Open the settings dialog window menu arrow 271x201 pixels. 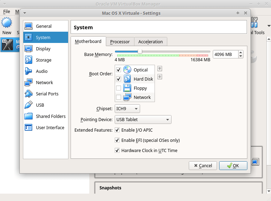pos(25,13)
